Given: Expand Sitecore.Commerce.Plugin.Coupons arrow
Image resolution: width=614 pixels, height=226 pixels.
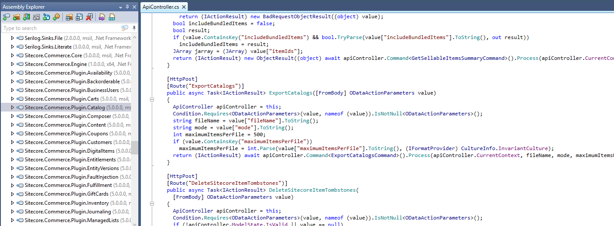Looking at the screenshot, I should (x=13, y=134).
